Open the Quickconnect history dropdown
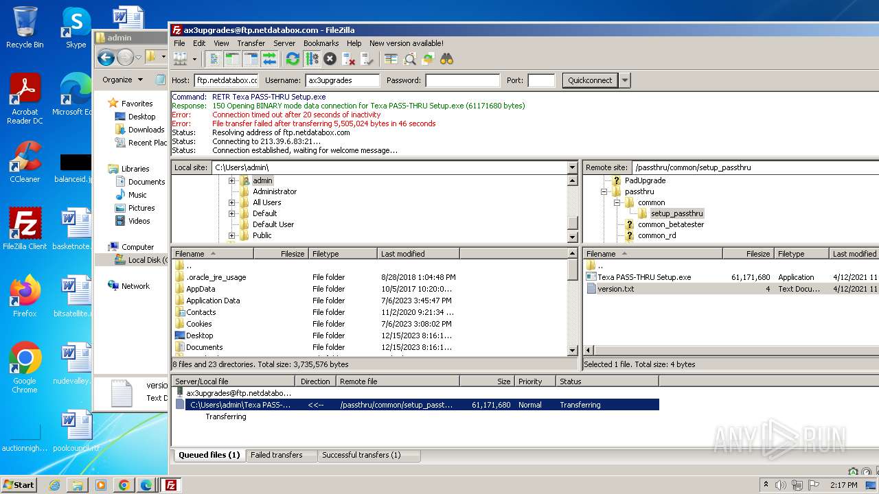879x494 pixels. coord(624,80)
